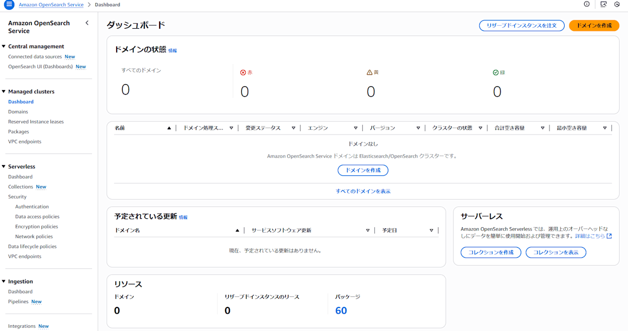The image size is (628, 331).
Task: Click the すべてのドメイン count label
Action: 141,70
